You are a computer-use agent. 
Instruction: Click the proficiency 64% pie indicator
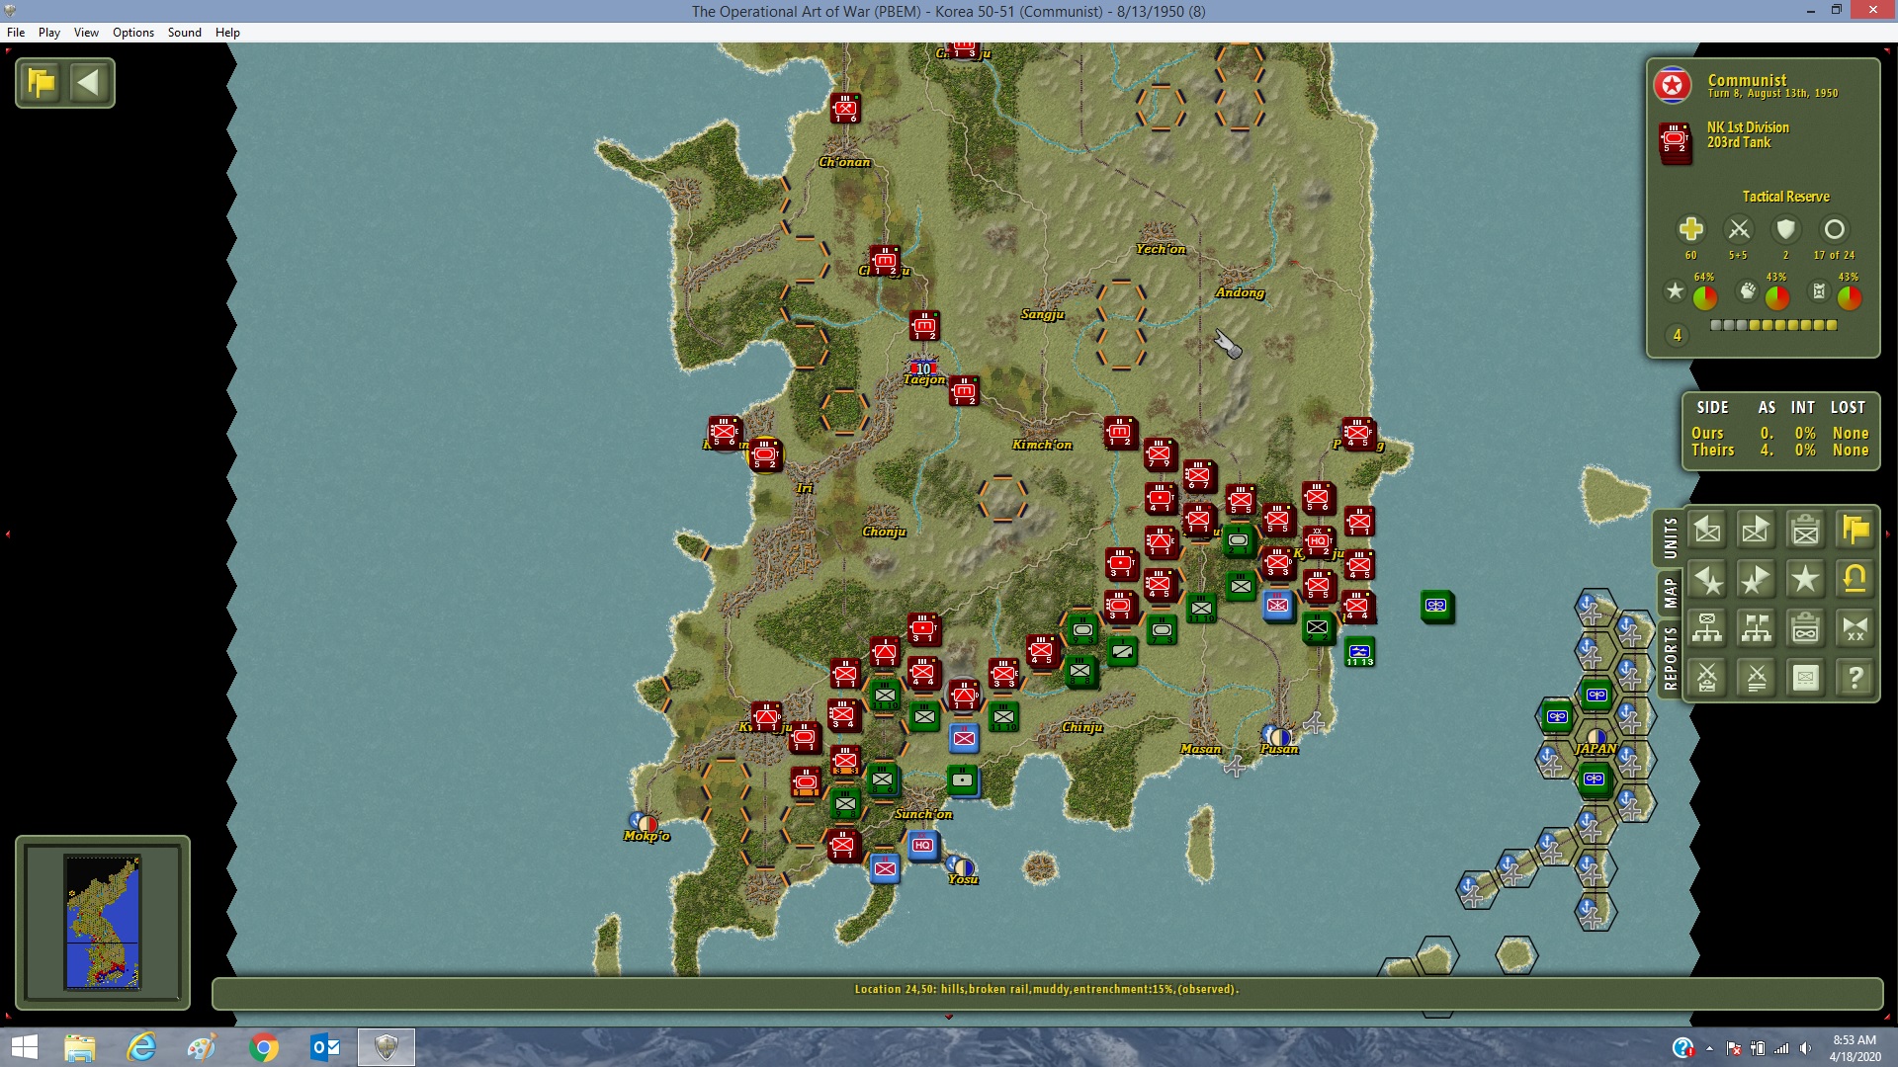1705,297
